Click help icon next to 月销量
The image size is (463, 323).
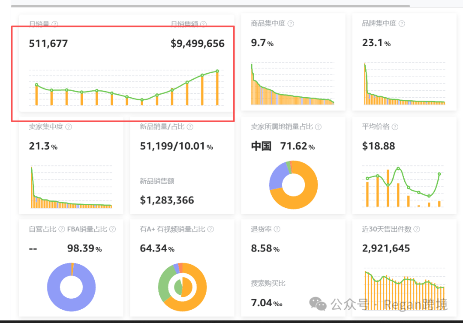55,24
